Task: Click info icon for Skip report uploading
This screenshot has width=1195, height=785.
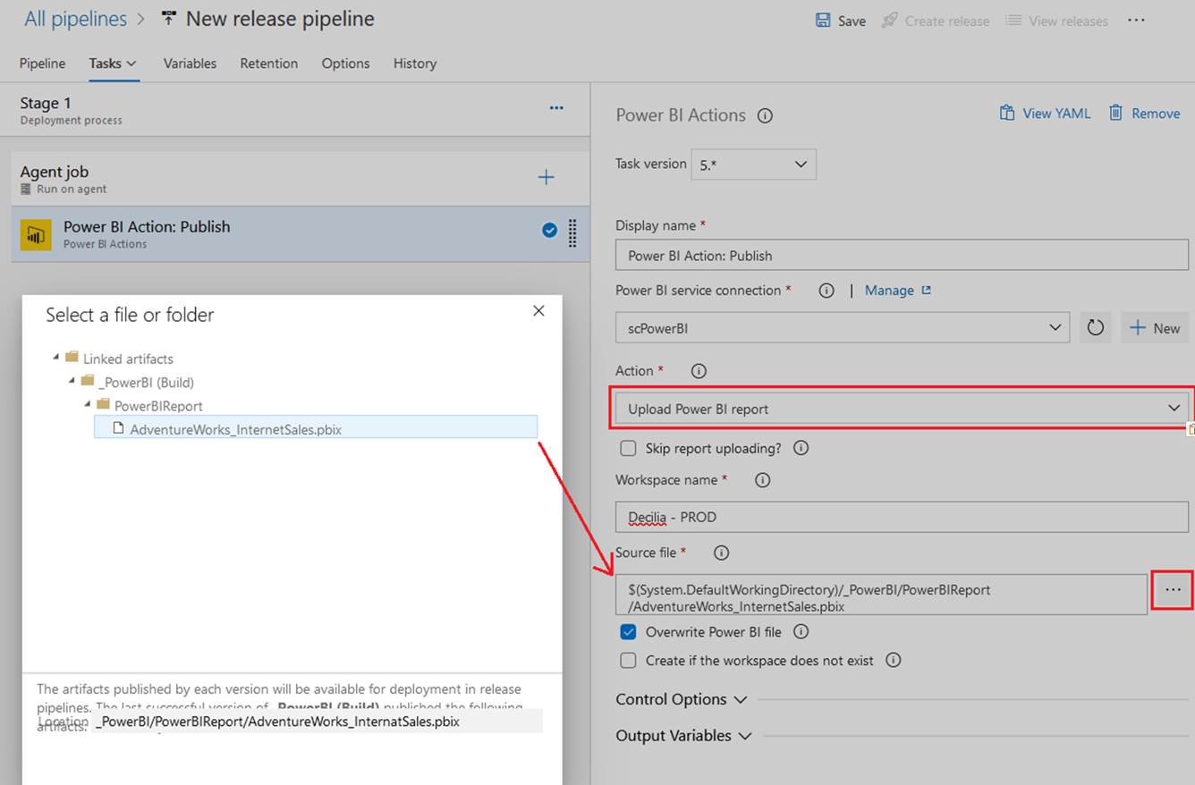Action: pyautogui.click(x=801, y=448)
